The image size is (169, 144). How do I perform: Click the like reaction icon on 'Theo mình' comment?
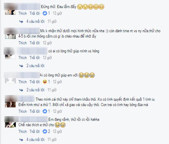[x=45, y=111]
